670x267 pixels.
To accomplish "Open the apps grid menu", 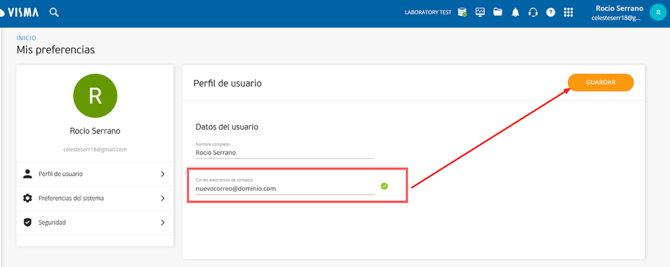I will [568, 12].
